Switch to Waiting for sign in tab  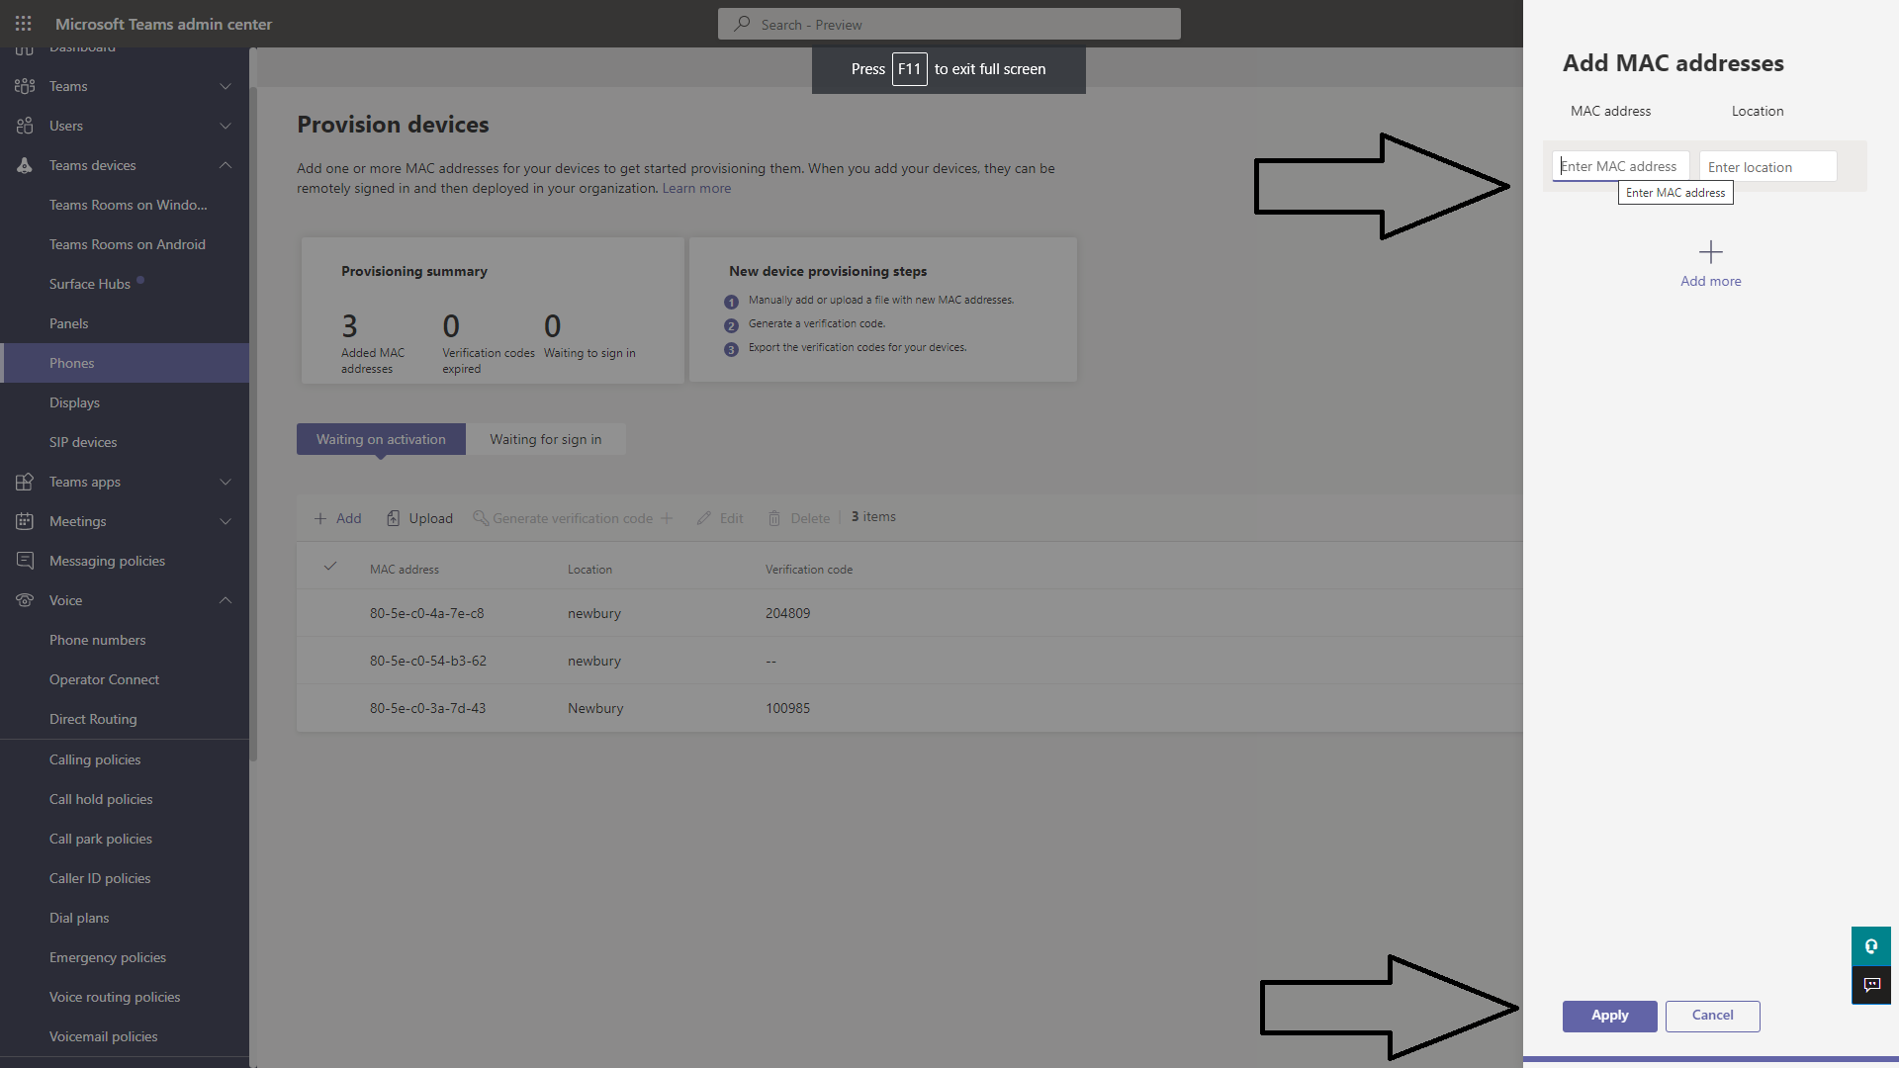click(x=545, y=440)
